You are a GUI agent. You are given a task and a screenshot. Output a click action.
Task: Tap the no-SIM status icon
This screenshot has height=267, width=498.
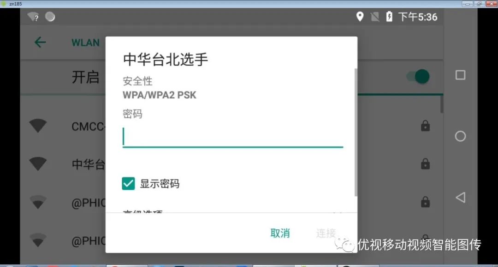point(374,17)
